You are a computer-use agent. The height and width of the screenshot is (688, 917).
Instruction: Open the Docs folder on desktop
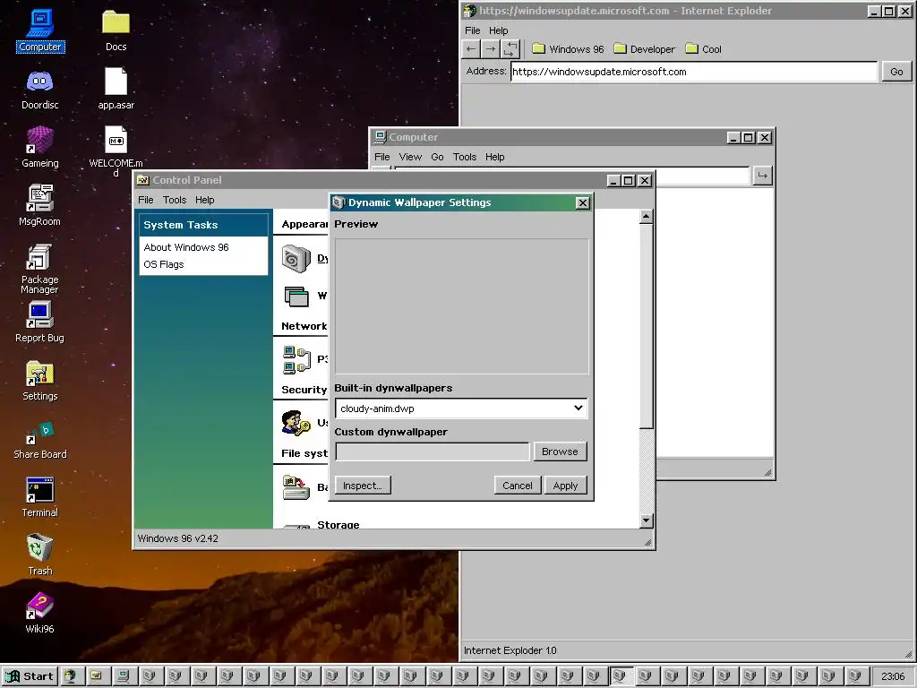point(116,30)
